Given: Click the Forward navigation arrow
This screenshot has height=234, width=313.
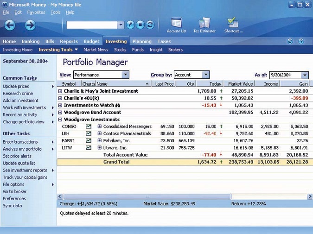Looking at the screenshot, I should pos(30,25).
